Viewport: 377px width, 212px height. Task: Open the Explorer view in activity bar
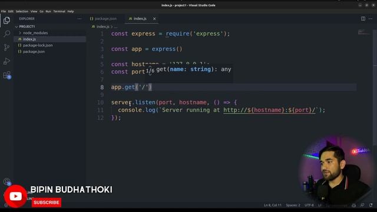point(6,20)
